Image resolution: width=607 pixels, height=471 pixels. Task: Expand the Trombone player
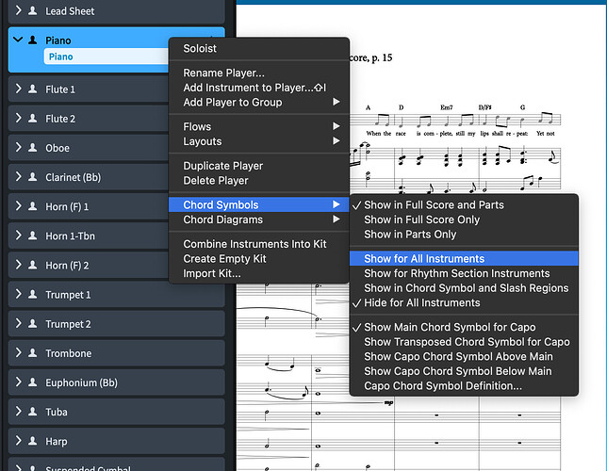18,353
